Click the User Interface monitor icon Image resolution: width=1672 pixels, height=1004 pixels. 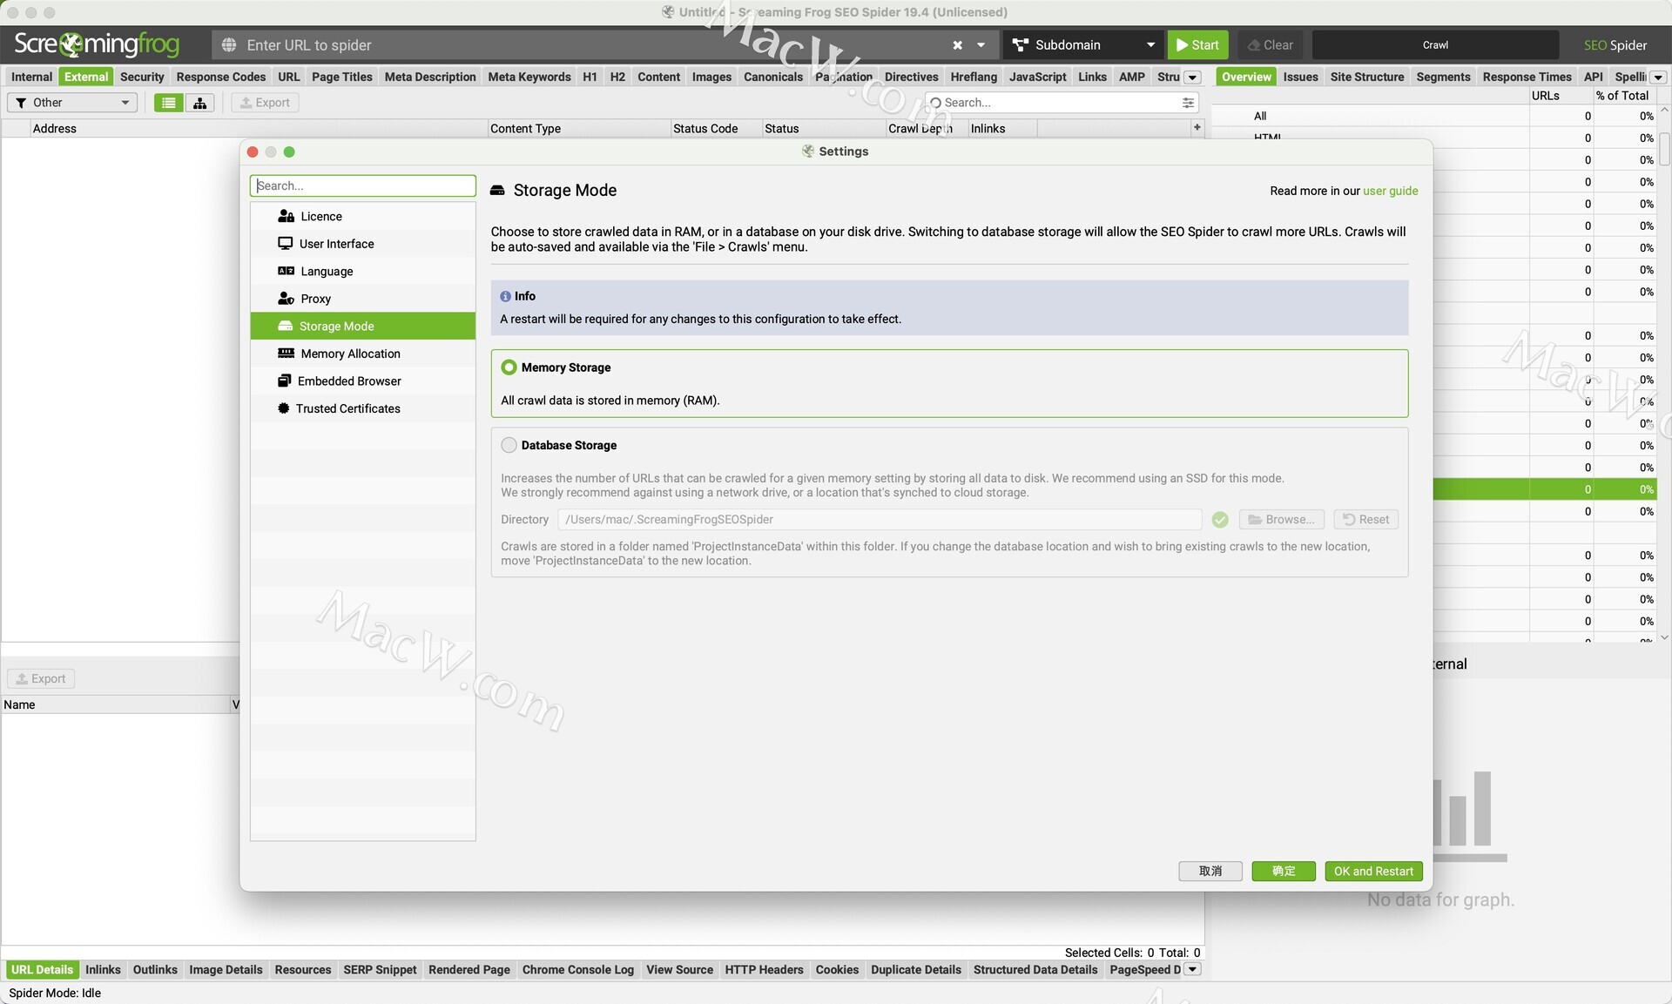coord(285,244)
